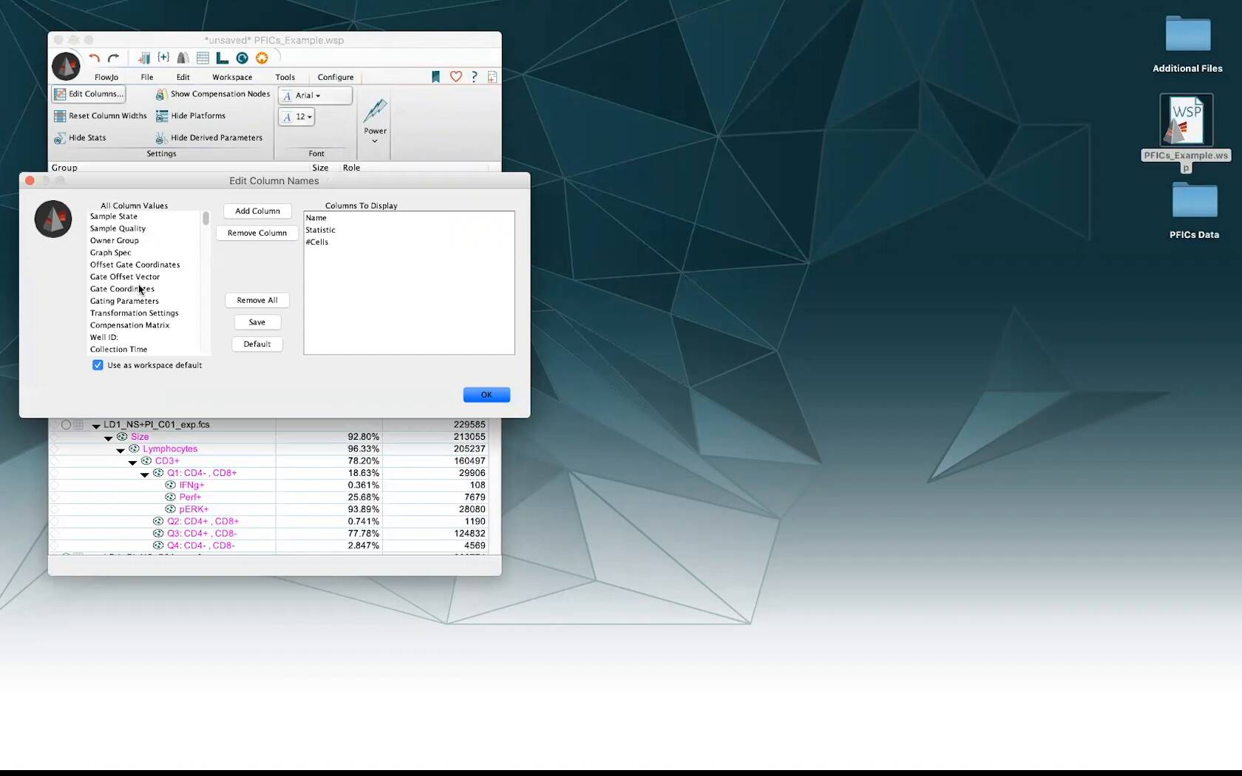Uncheck Use as workspace default
This screenshot has height=776, width=1242.
coord(98,365)
